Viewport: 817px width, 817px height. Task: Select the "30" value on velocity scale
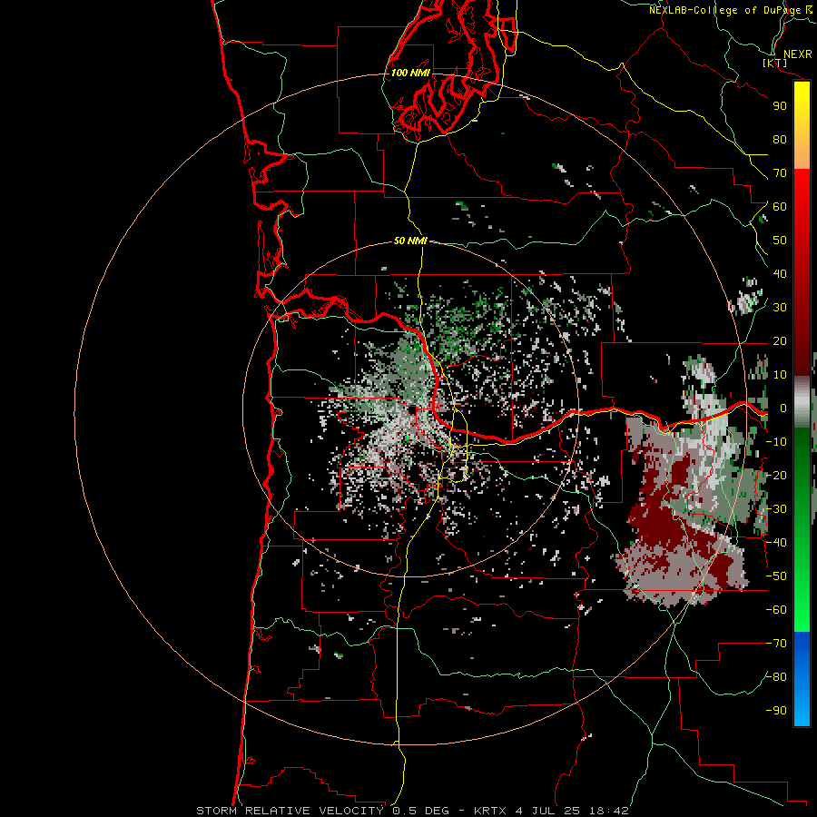pos(780,308)
